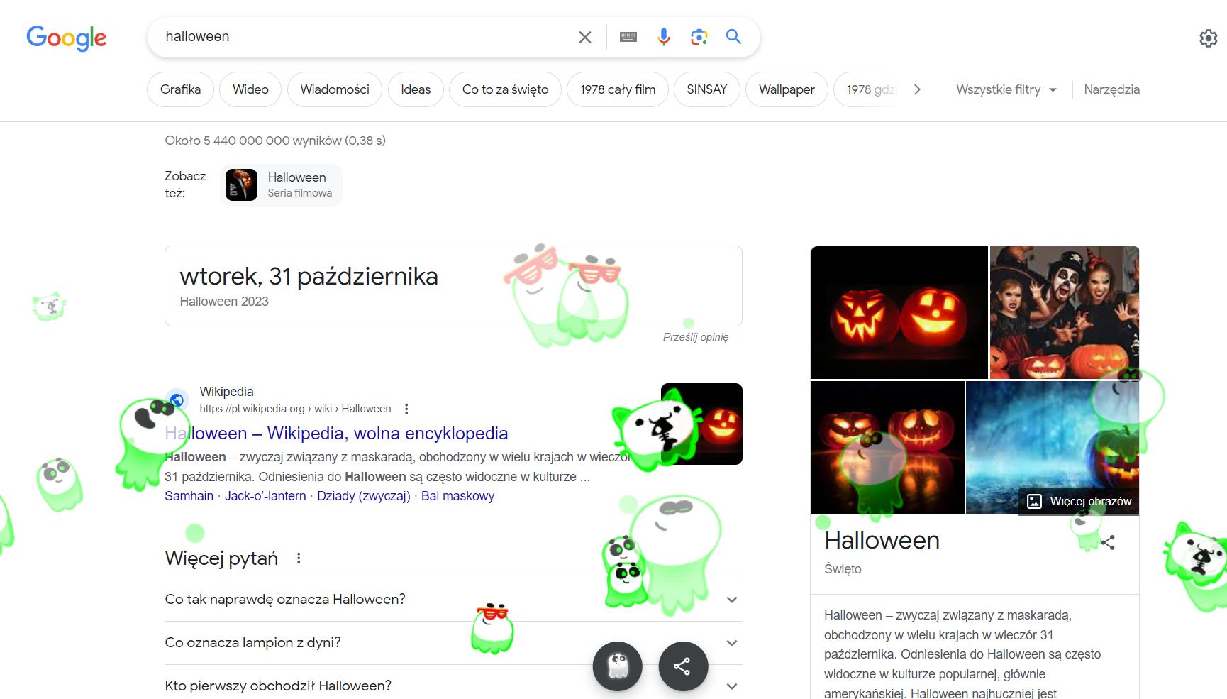Open the two glowing jack-o'-lanterns image
Screen dimensions: 1227x699
tap(899, 312)
